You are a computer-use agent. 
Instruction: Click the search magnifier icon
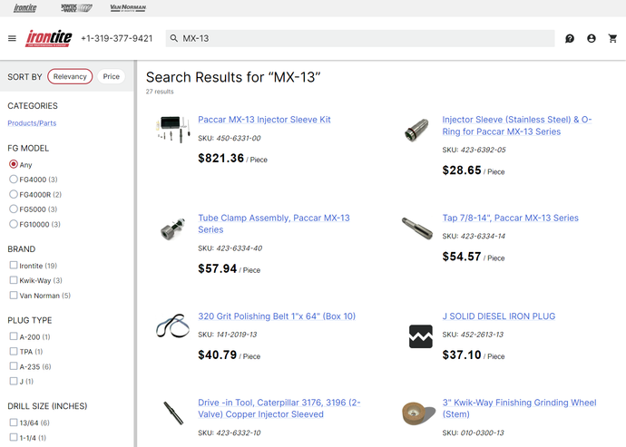click(x=173, y=38)
